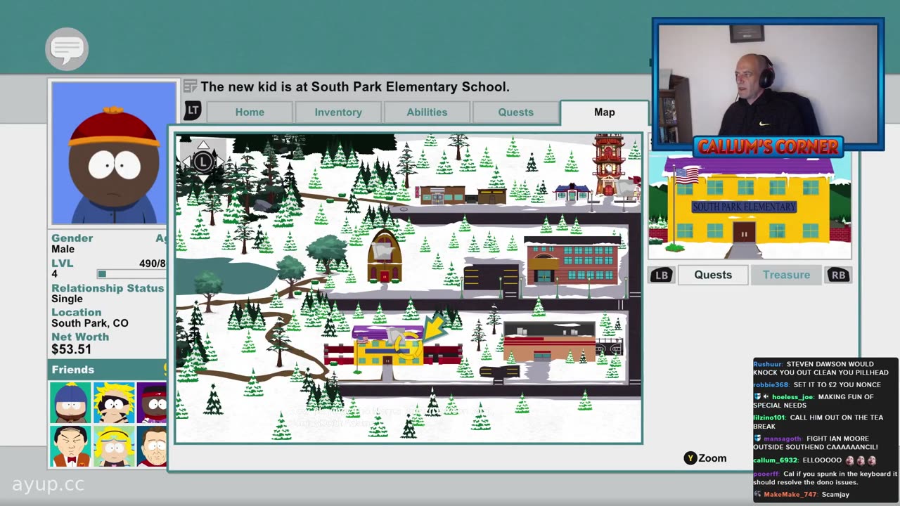Click the LT shoulder button icon
The width and height of the screenshot is (900, 506).
point(193,111)
